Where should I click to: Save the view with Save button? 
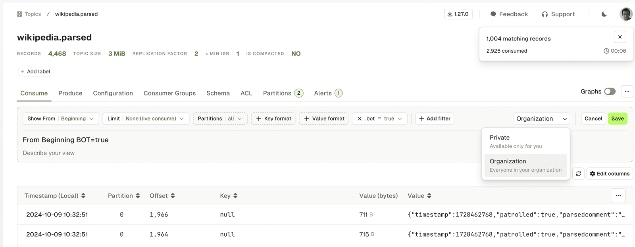[617, 119]
